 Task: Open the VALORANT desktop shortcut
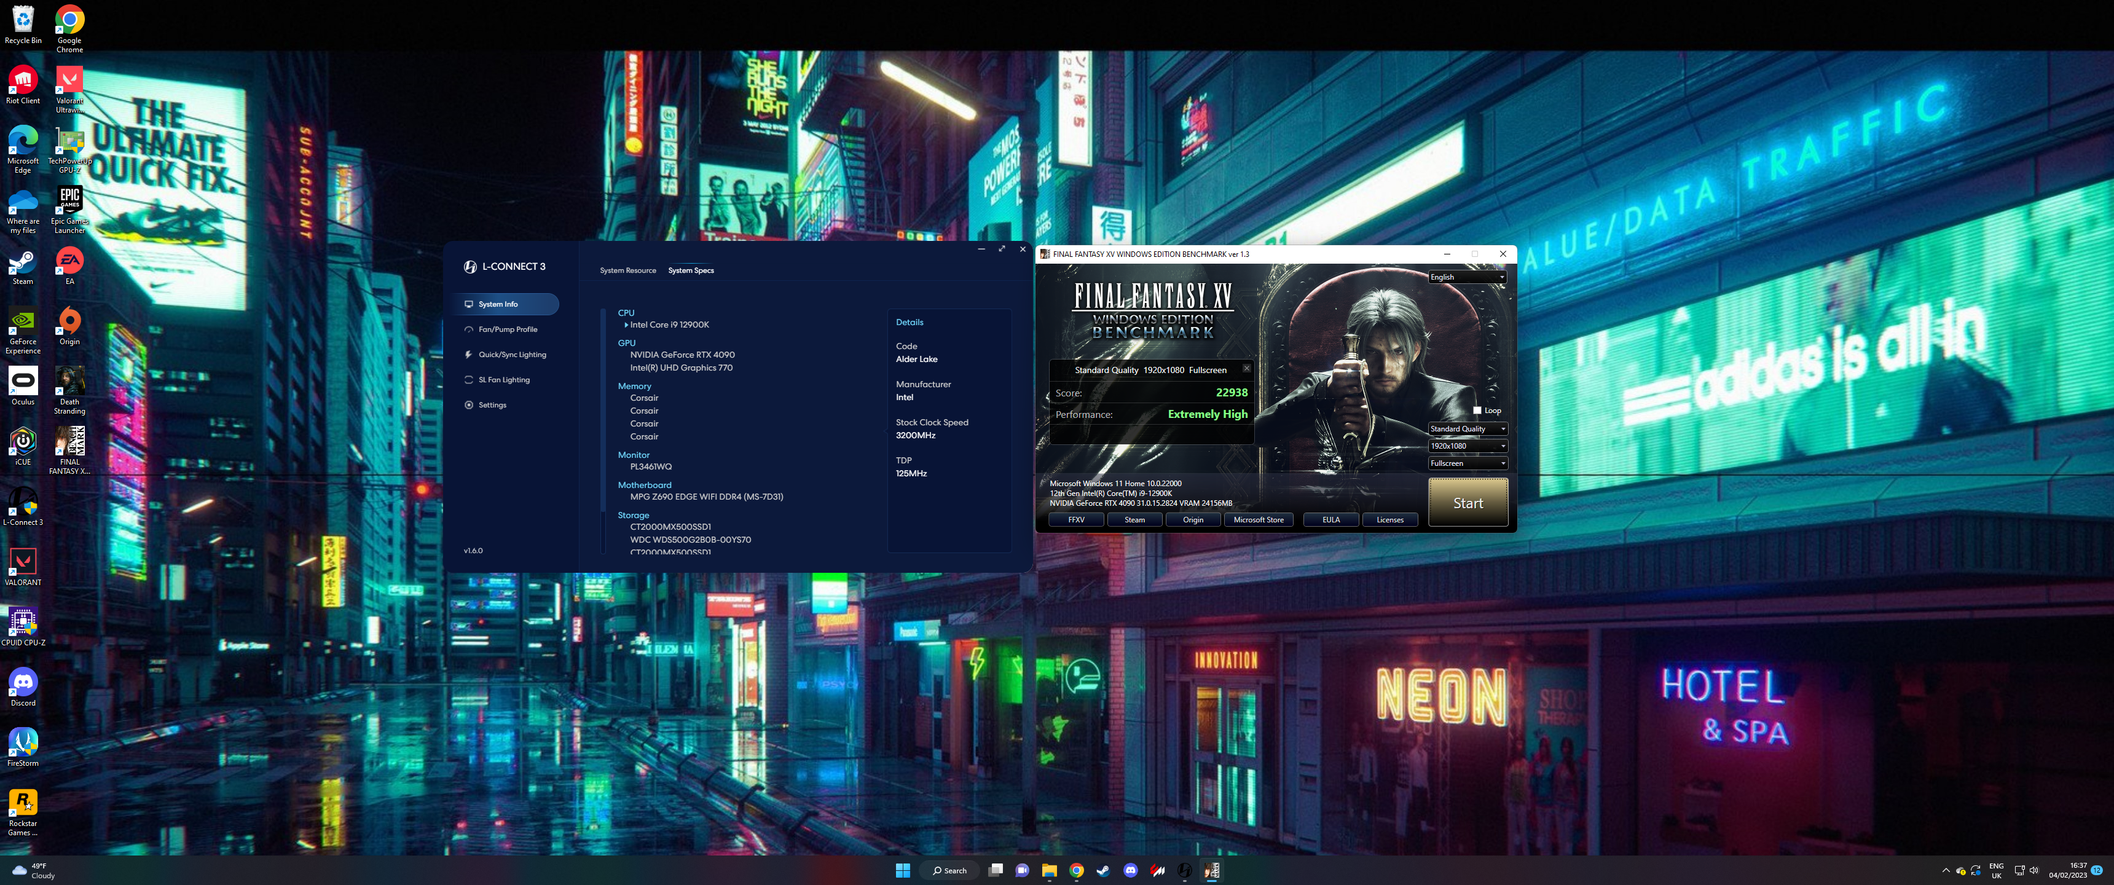(x=23, y=567)
